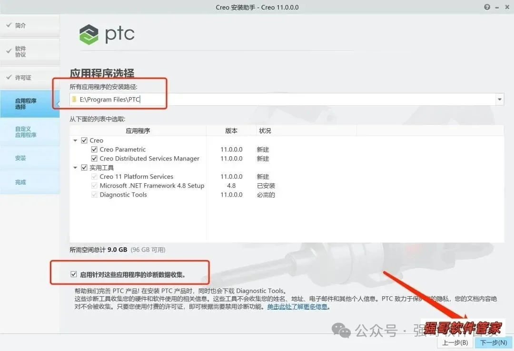Open the install path dropdown arrow
Viewport: 514px width, 351px height.
500,99
